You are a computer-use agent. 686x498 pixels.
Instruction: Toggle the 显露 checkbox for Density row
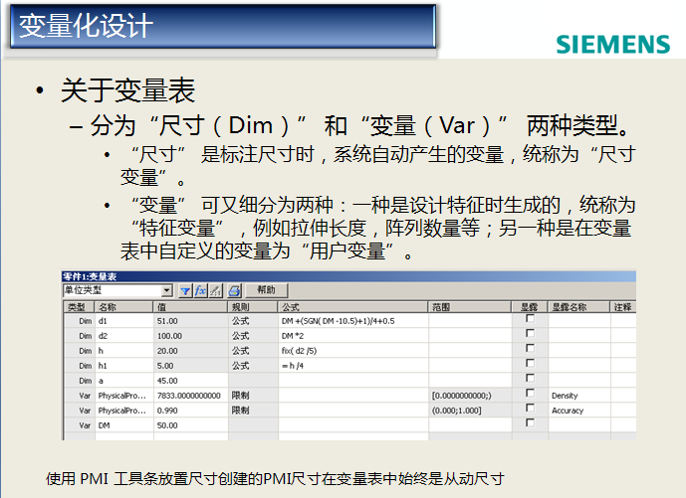click(x=530, y=394)
